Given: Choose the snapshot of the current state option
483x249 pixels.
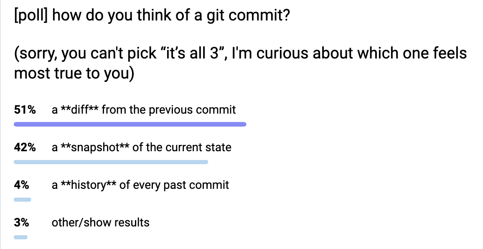Looking at the screenshot, I should click(141, 147).
